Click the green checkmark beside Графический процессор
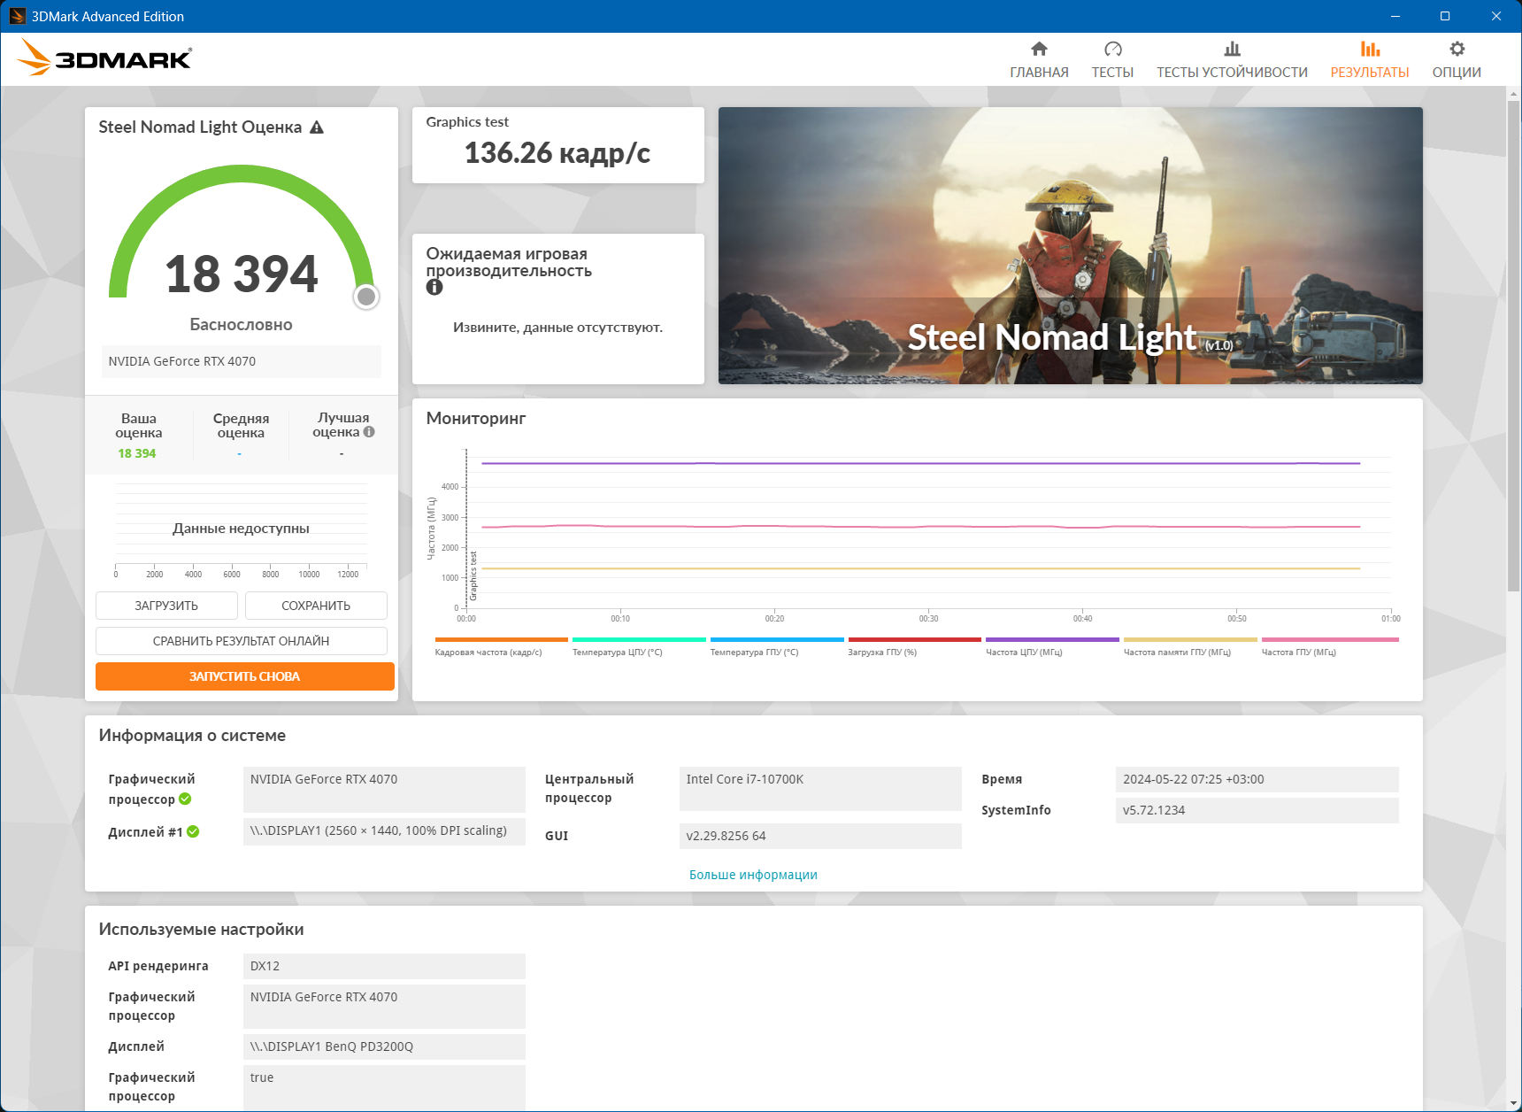The image size is (1522, 1112). pyautogui.click(x=185, y=799)
